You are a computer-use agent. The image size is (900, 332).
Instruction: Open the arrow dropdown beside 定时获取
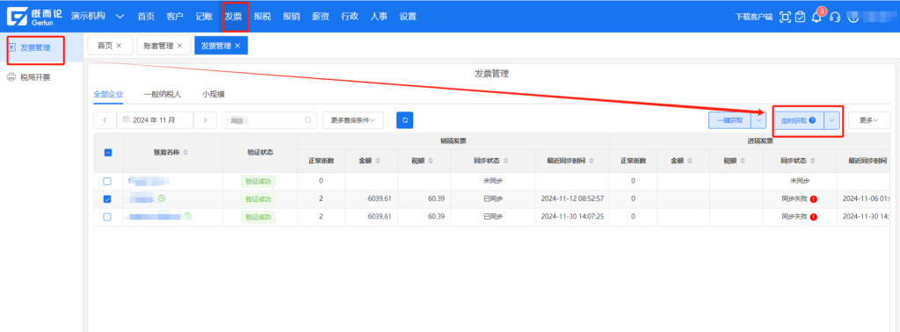(x=831, y=120)
